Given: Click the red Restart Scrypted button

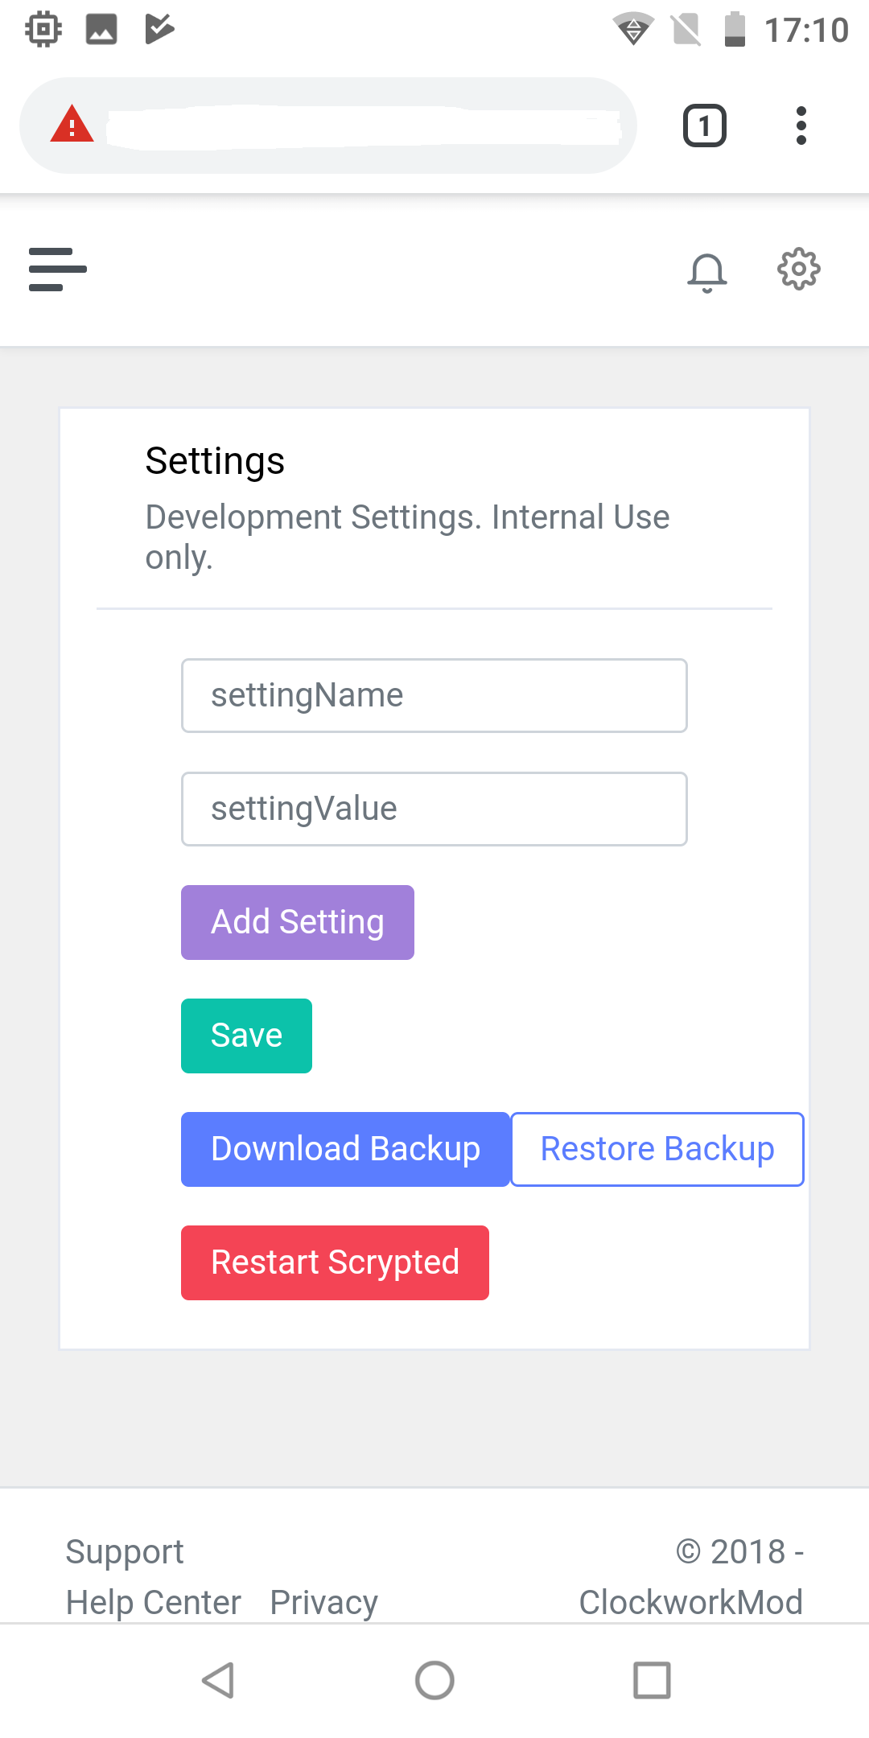Looking at the screenshot, I should [x=336, y=1263].
